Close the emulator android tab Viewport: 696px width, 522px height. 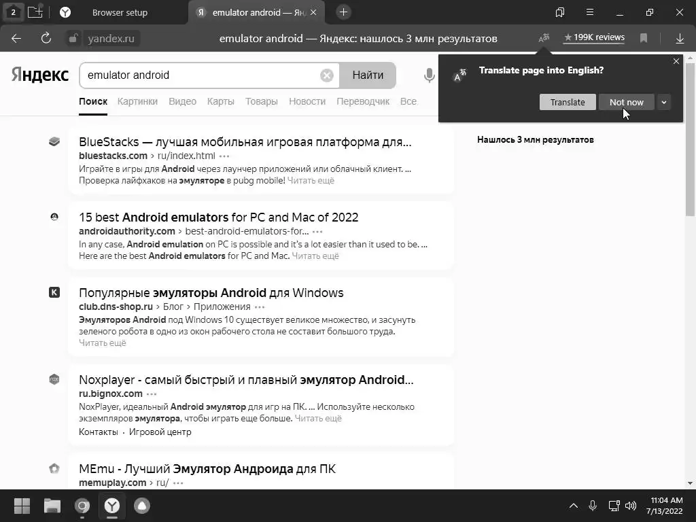tap(313, 12)
